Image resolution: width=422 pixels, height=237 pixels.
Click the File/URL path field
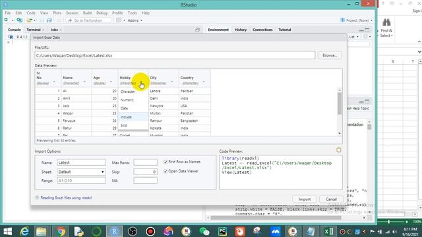175,55
